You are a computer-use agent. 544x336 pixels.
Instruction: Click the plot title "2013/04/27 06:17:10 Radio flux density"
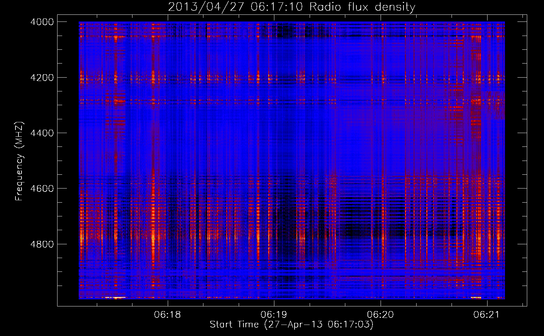point(292,7)
